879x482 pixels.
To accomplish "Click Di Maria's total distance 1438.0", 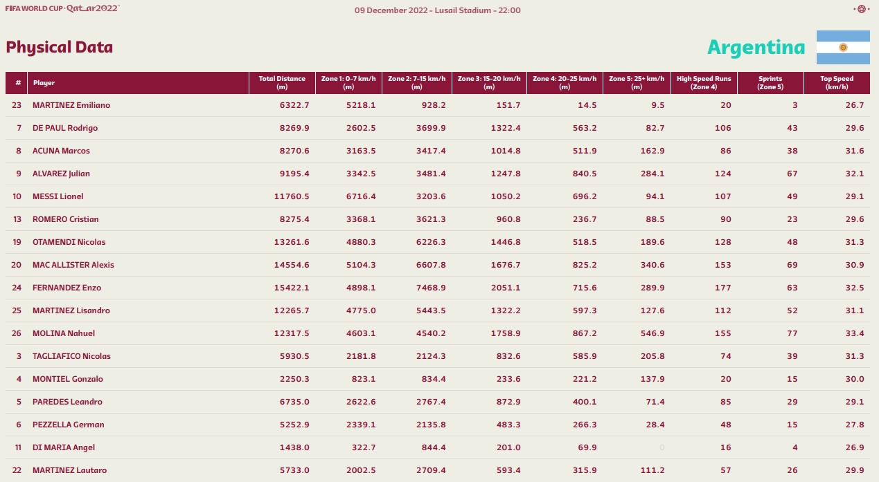I will point(295,447).
